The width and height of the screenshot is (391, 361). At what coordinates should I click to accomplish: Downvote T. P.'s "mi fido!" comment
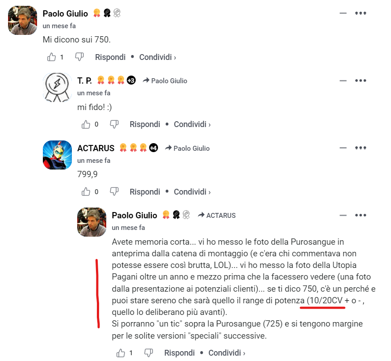pyautogui.click(x=114, y=124)
